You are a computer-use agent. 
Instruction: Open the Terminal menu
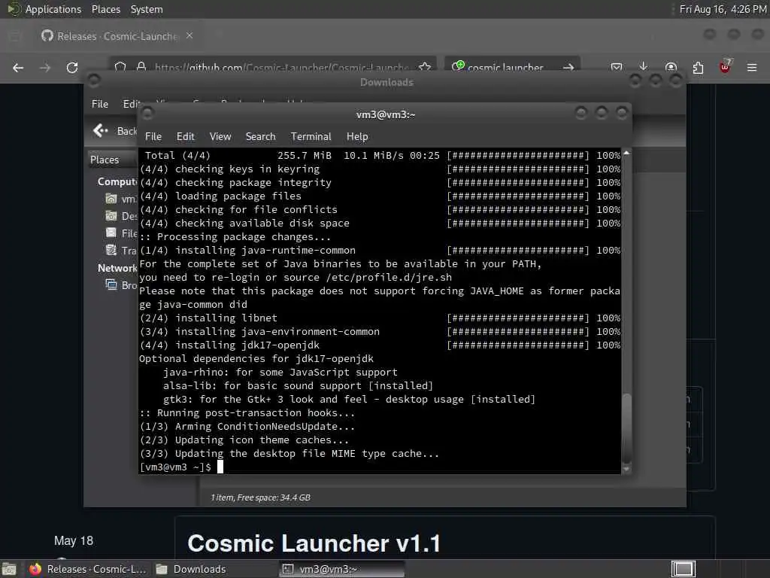(x=311, y=137)
